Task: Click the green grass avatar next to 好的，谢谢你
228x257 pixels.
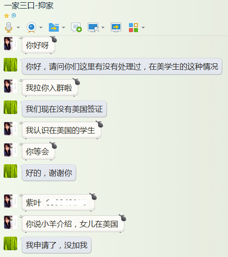Action: (10, 171)
